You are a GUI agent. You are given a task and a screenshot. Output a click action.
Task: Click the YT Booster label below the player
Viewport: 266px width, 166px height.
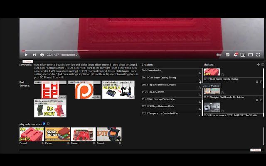(x=28, y=61)
